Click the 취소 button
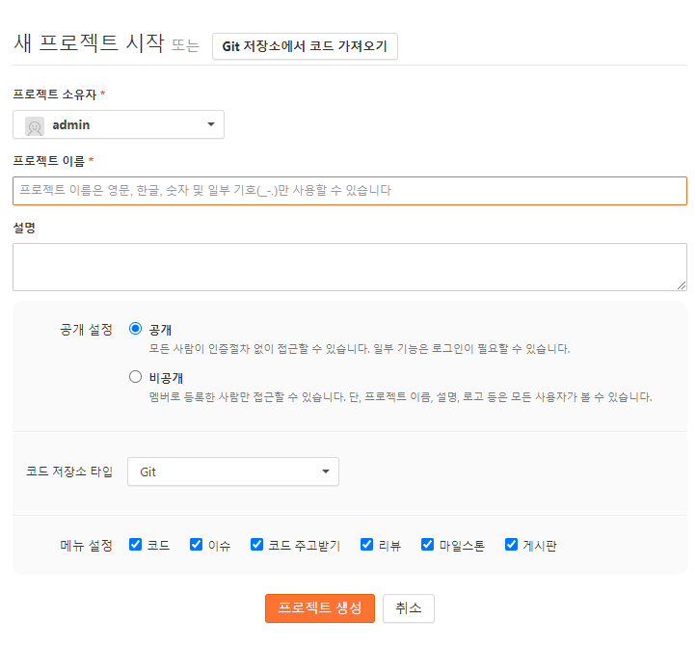 409,608
